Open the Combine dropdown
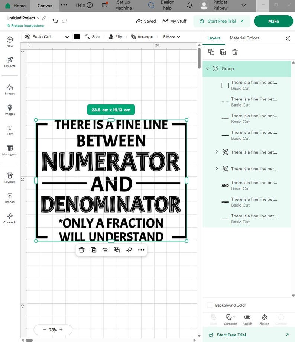This screenshot has width=295, height=342. pos(230,320)
